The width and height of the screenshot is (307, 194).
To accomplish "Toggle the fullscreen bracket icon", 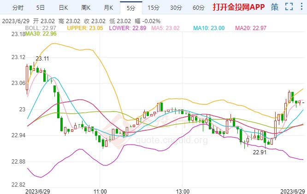I will coord(289,6).
